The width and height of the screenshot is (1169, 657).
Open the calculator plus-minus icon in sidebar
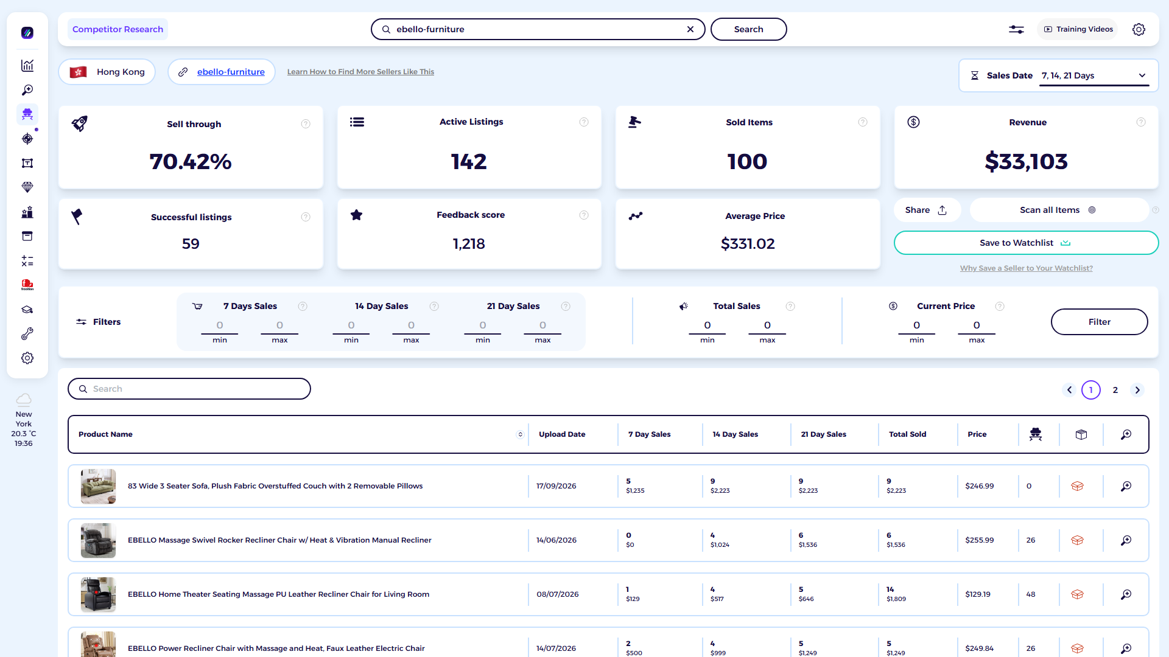tap(27, 261)
